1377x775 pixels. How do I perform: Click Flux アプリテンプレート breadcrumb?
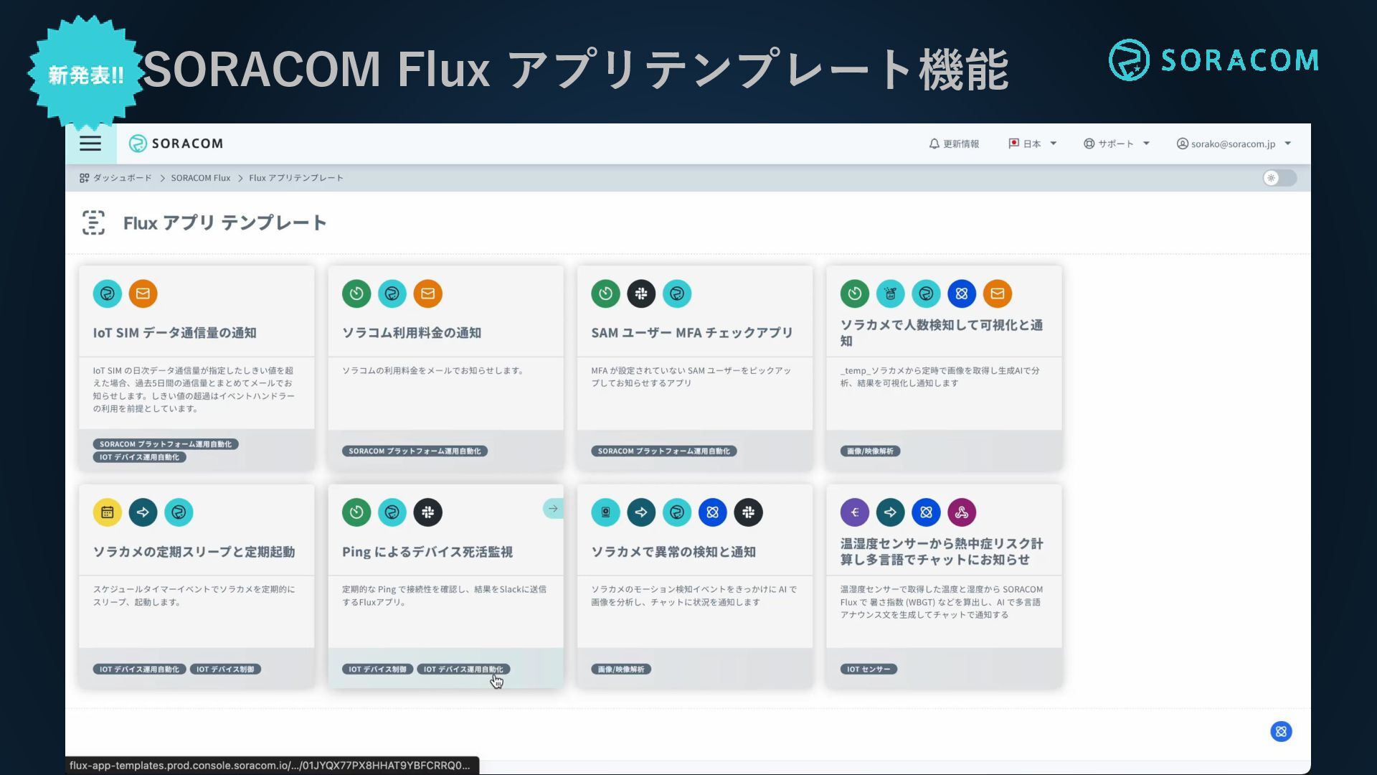296,178
